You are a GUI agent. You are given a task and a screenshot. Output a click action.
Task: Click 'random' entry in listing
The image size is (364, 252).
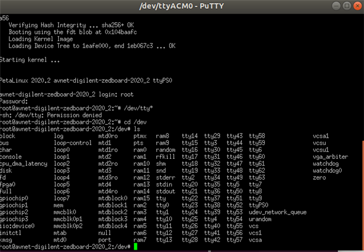(x=166, y=150)
